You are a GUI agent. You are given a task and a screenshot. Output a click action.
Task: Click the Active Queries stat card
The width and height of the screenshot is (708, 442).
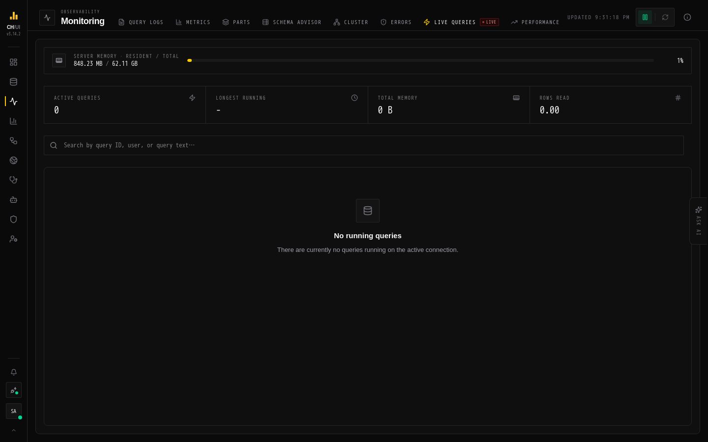tap(125, 105)
